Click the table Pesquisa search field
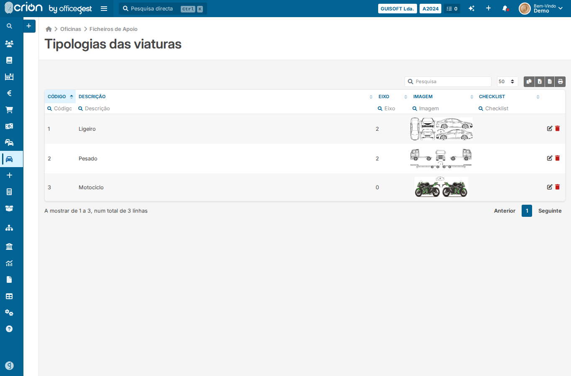 click(448, 81)
